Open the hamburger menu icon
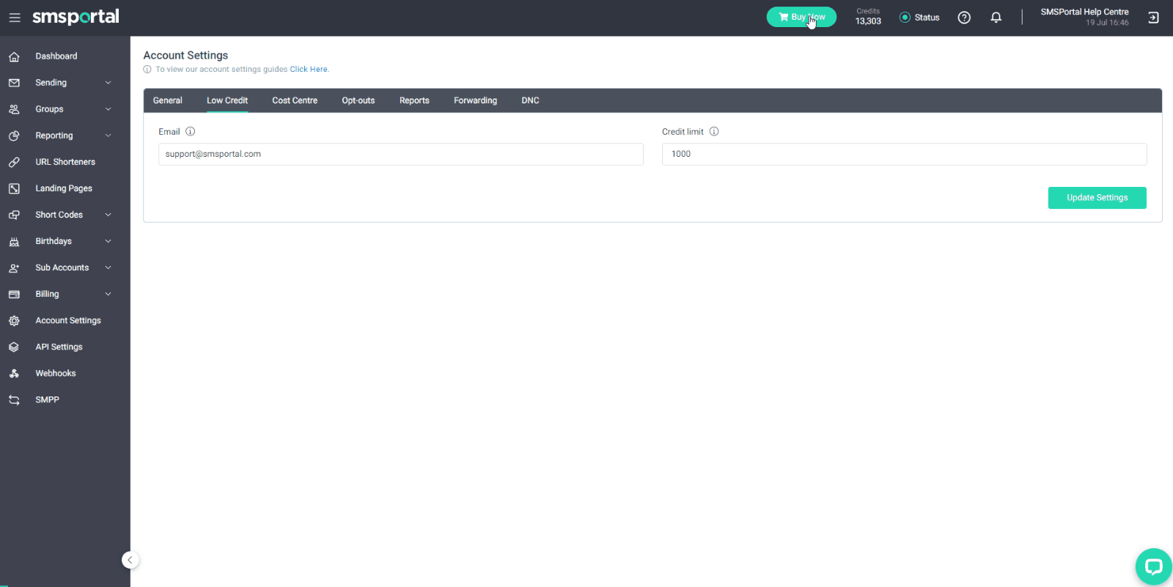The height and width of the screenshot is (587, 1173). tap(15, 18)
